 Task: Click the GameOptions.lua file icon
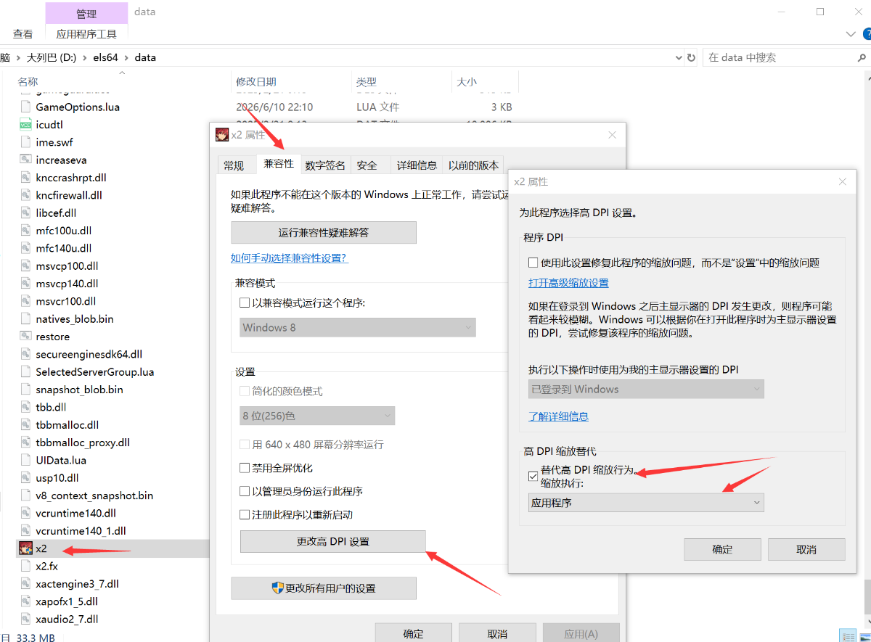[x=25, y=107]
